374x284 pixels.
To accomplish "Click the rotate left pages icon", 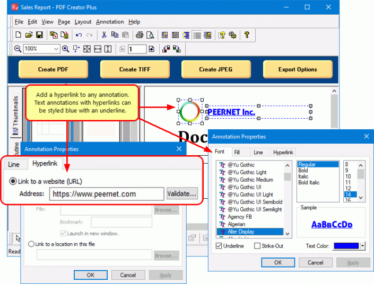I will tap(166, 49).
